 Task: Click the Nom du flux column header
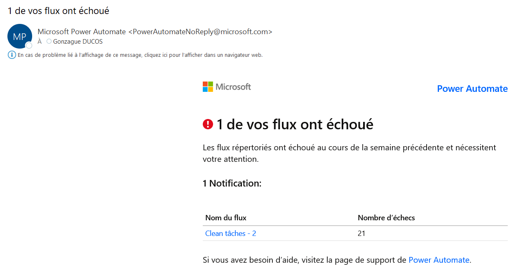click(x=226, y=218)
